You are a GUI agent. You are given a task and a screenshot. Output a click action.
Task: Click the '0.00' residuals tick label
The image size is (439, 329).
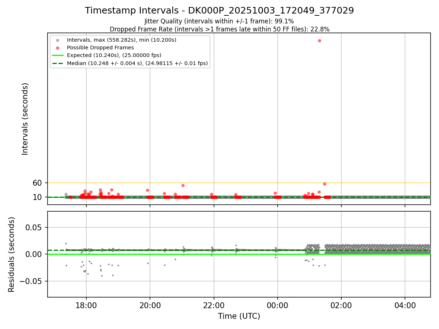coord(34,254)
